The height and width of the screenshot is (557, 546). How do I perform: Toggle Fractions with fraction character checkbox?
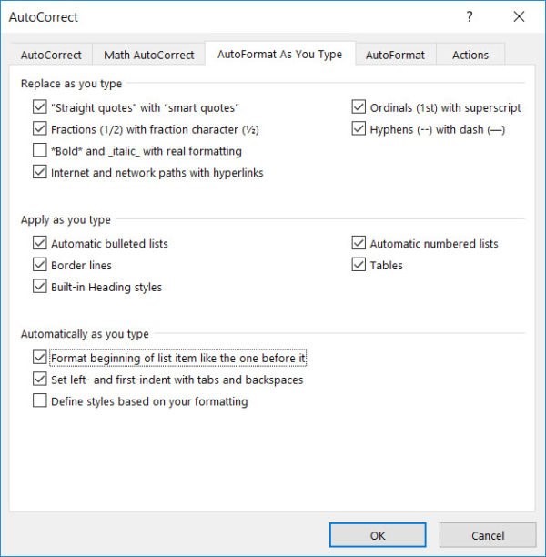pos(40,128)
